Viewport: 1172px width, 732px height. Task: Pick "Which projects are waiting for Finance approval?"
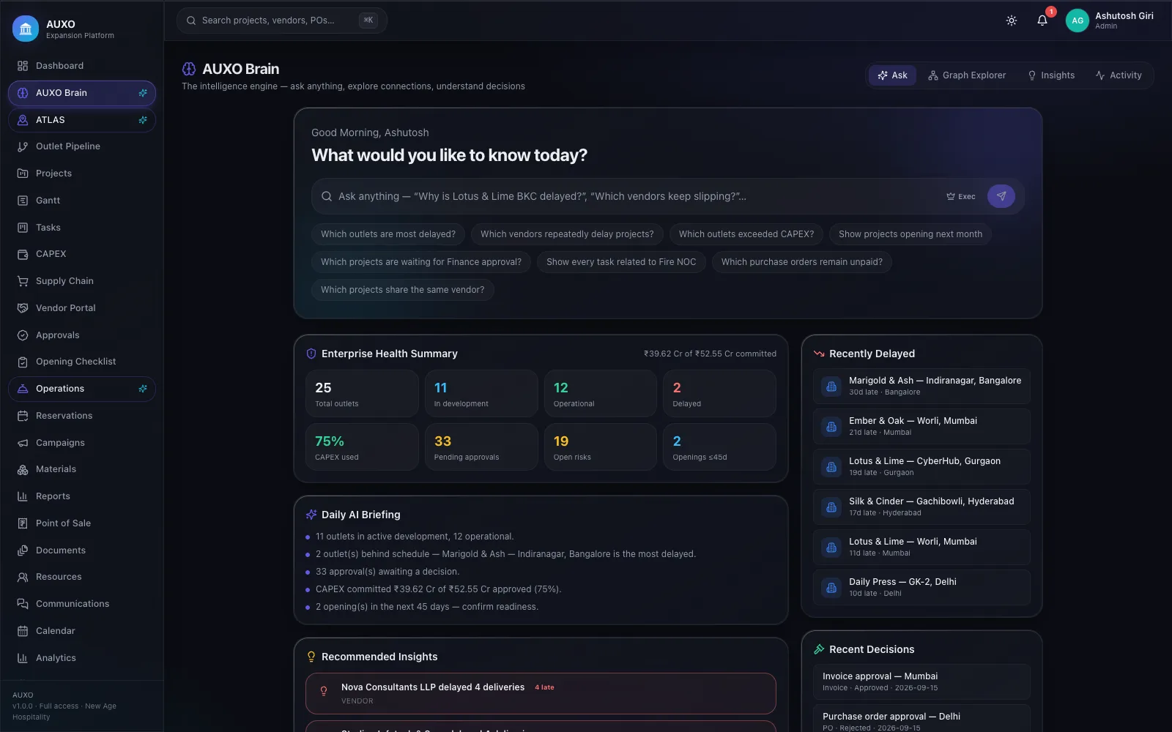[421, 262]
